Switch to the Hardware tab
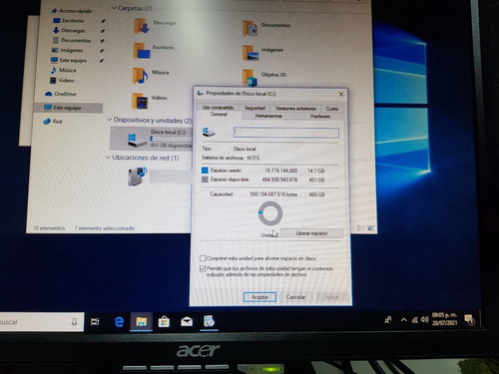Image resolution: width=499 pixels, height=374 pixels. point(320,116)
